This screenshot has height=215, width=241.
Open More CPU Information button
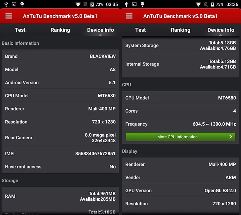pyautogui.click(x=181, y=137)
